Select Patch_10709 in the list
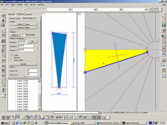Viewport: 167px width, 125px height. [x=23, y=81]
